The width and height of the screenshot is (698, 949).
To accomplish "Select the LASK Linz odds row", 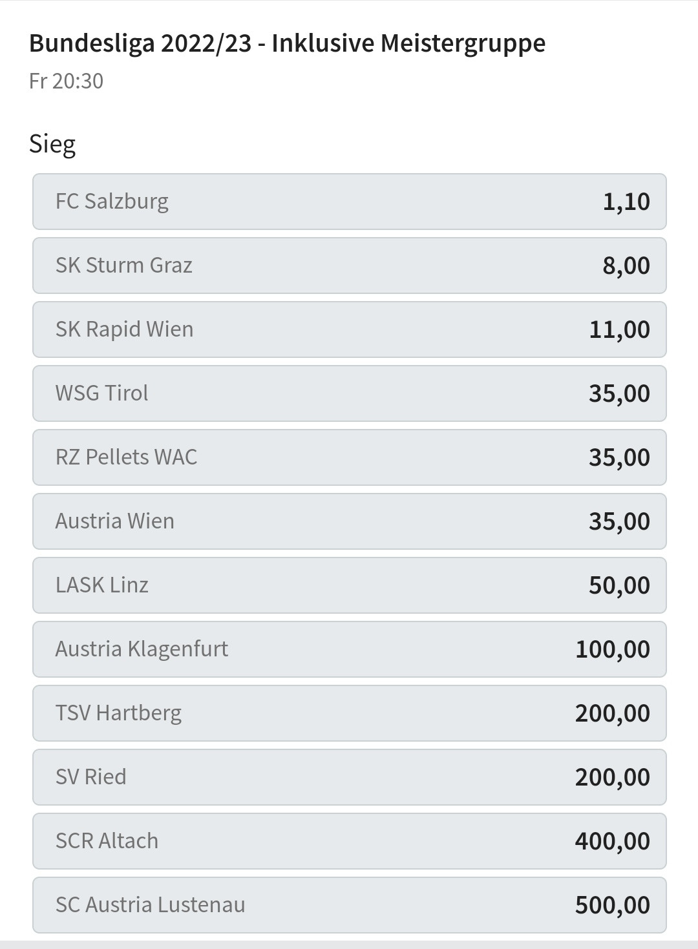I will point(349,585).
